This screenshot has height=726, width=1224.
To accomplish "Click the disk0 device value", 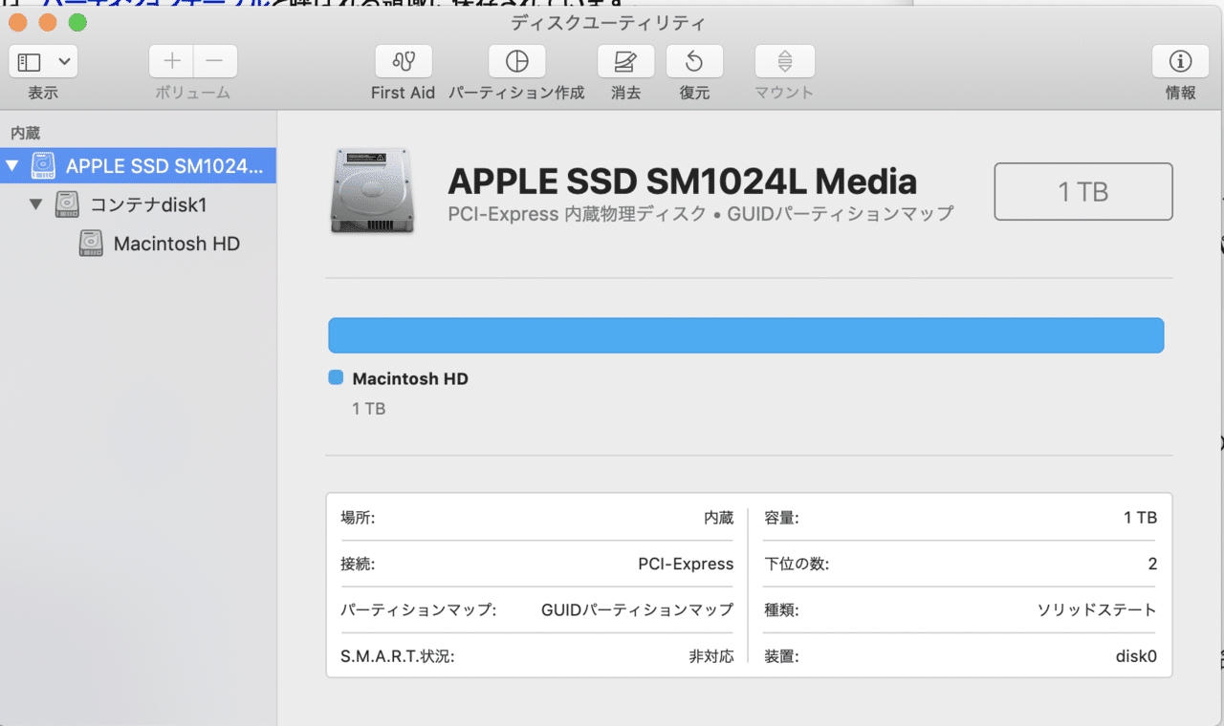I will (1136, 656).
